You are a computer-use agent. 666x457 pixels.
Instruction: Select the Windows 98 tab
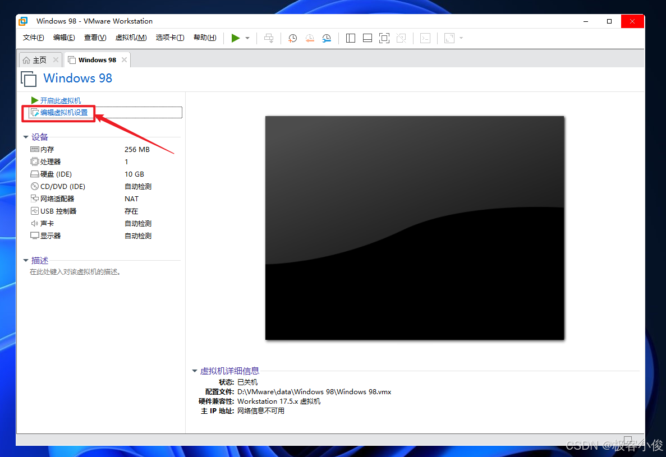(x=97, y=60)
